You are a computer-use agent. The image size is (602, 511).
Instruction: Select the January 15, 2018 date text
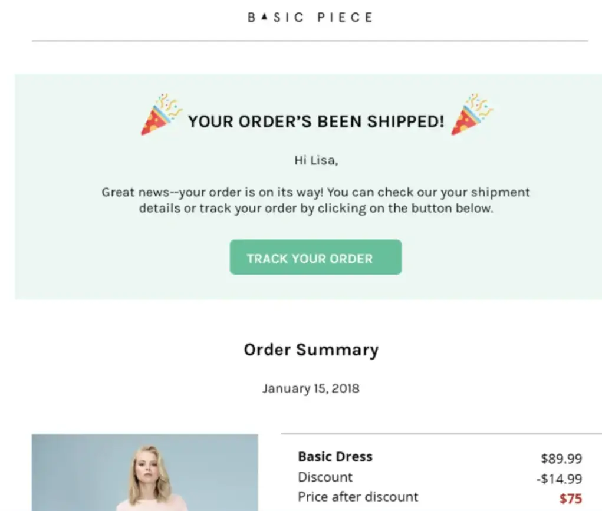[x=311, y=388]
